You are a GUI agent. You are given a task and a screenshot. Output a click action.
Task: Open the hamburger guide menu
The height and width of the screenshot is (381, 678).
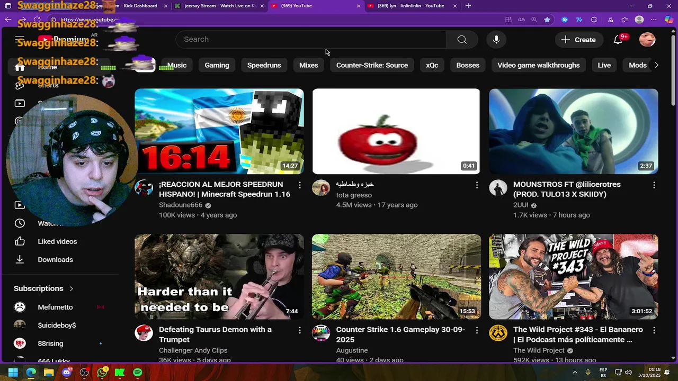(20, 40)
